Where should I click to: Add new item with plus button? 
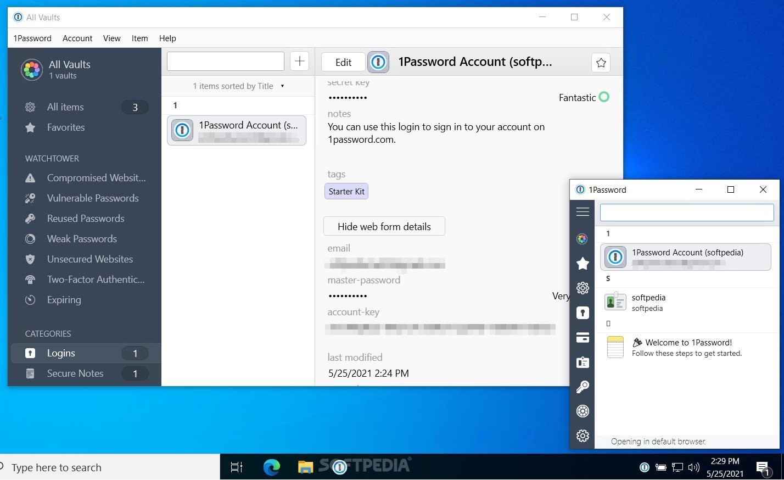click(300, 61)
